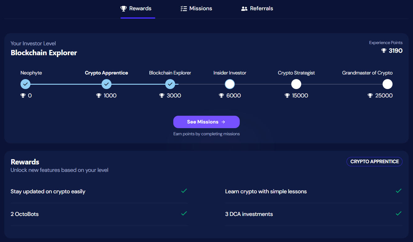Click the arrow on See Missions button

tap(223, 122)
